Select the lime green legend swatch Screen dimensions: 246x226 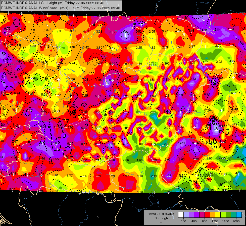tap(223, 215)
